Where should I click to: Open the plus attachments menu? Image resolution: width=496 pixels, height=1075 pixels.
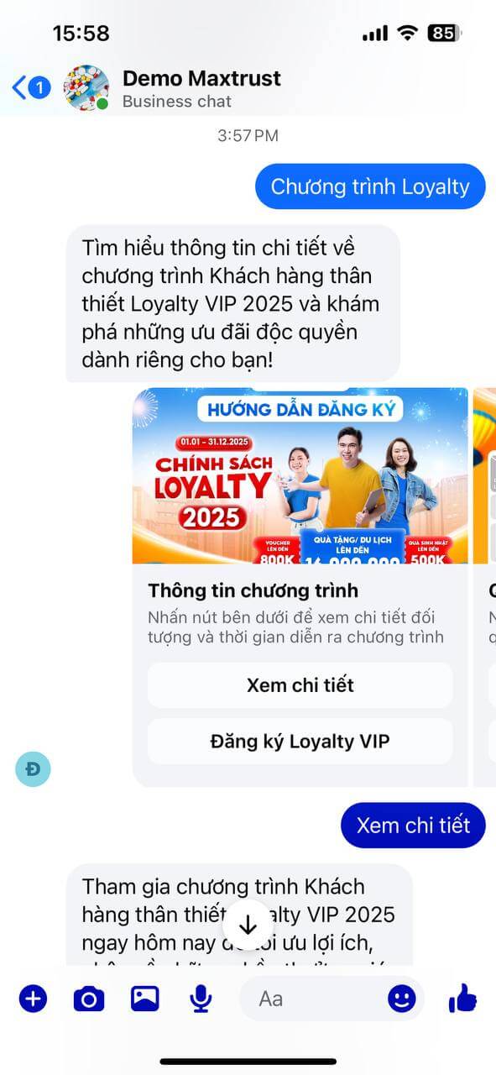tap(33, 999)
